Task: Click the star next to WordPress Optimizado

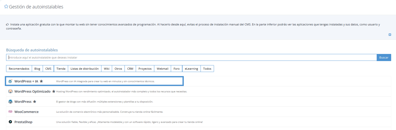Action: pos(54,91)
